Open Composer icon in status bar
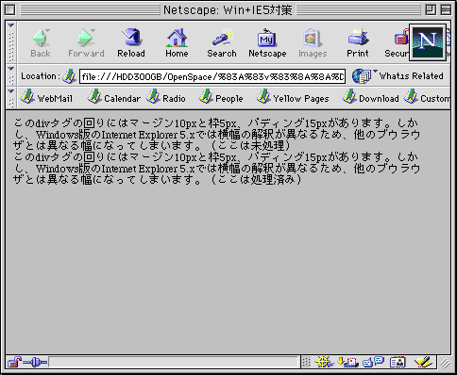 pyautogui.click(x=423, y=363)
